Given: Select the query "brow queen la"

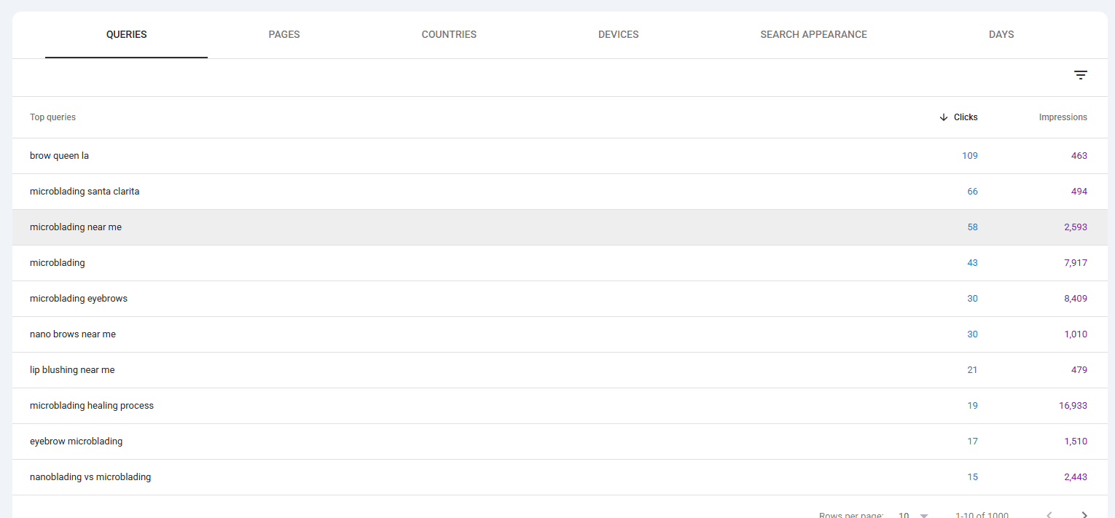Looking at the screenshot, I should click(59, 156).
